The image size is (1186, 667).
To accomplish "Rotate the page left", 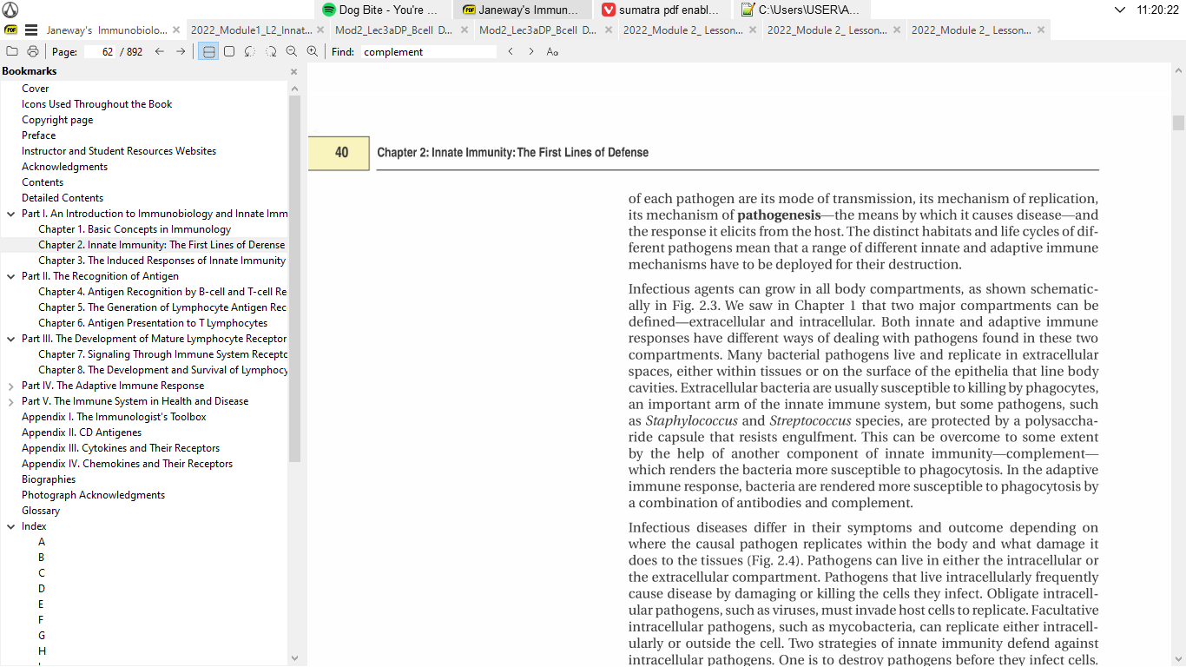I will (x=249, y=51).
